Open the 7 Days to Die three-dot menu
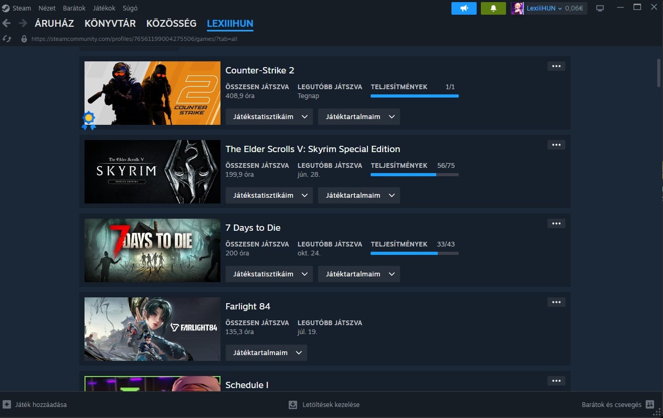The width and height of the screenshot is (663, 418). (x=556, y=223)
